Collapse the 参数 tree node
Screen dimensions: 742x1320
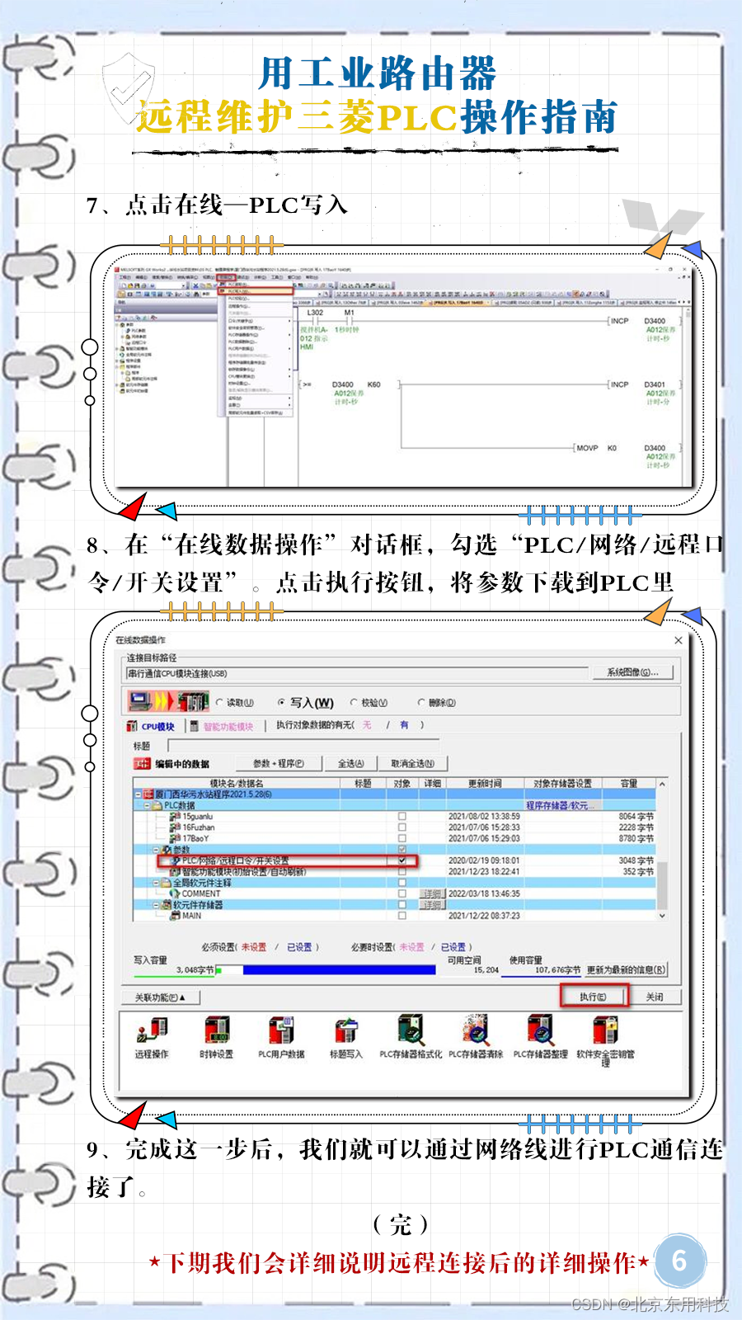(157, 849)
